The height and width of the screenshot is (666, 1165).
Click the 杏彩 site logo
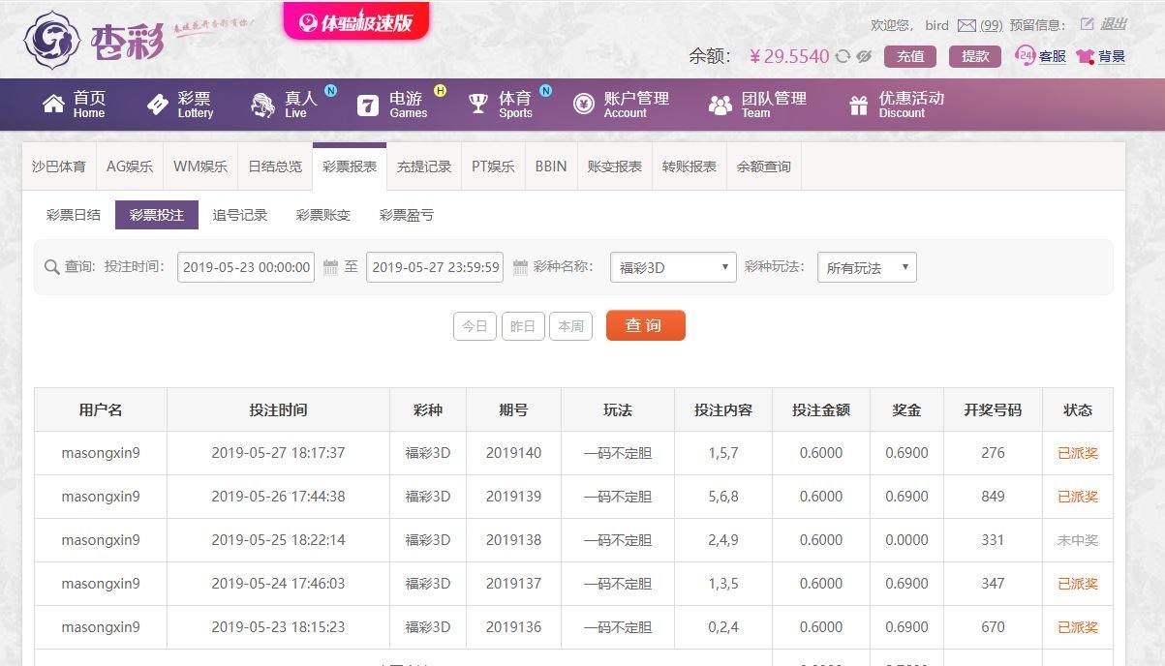click(x=95, y=39)
